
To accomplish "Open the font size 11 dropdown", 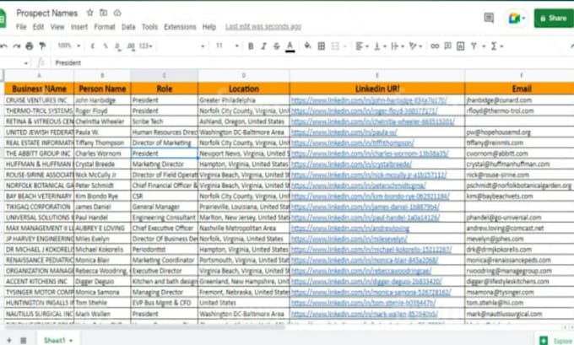I will click(x=227, y=46).
